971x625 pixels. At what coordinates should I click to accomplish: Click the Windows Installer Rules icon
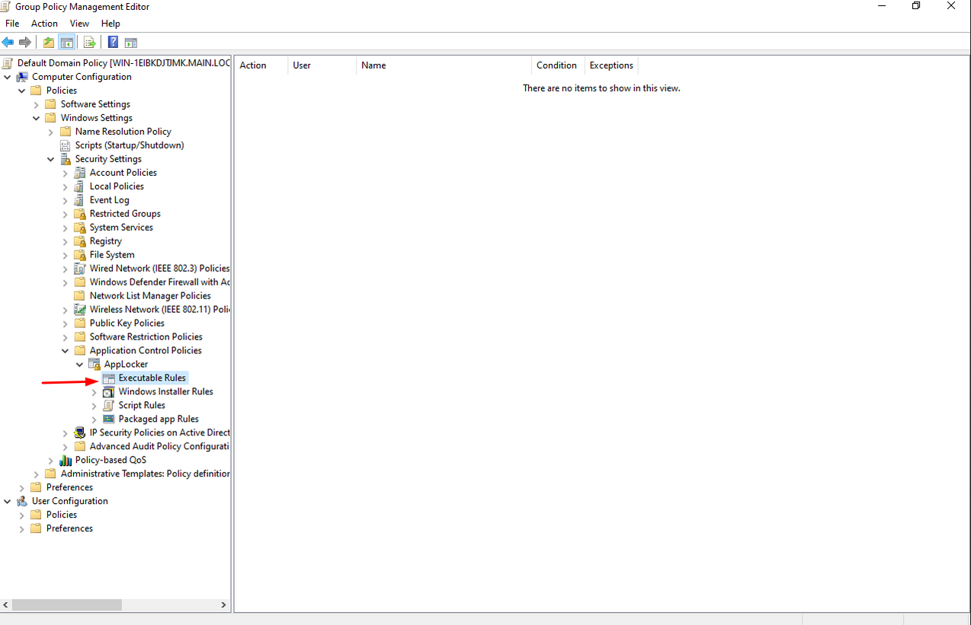coord(109,392)
